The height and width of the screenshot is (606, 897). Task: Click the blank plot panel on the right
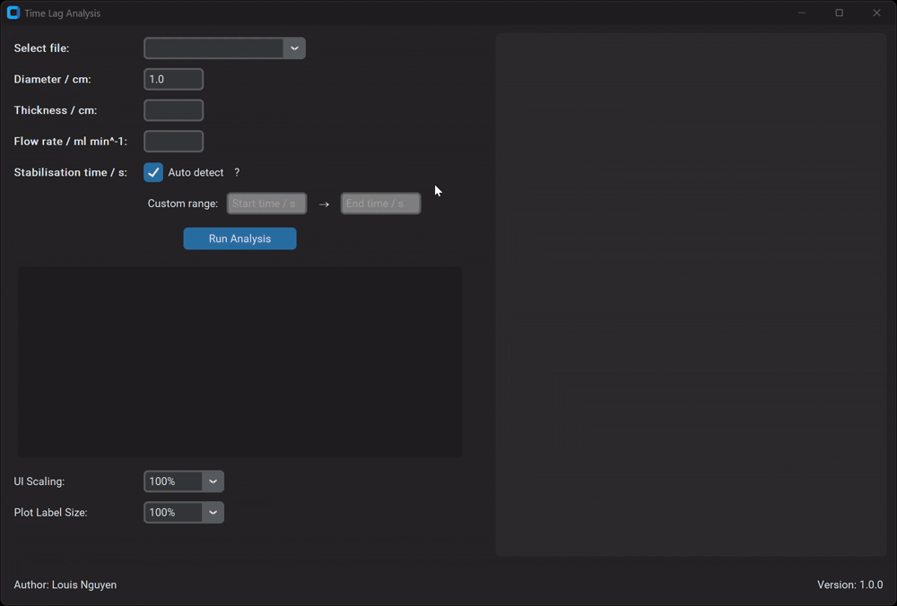pos(691,294)
